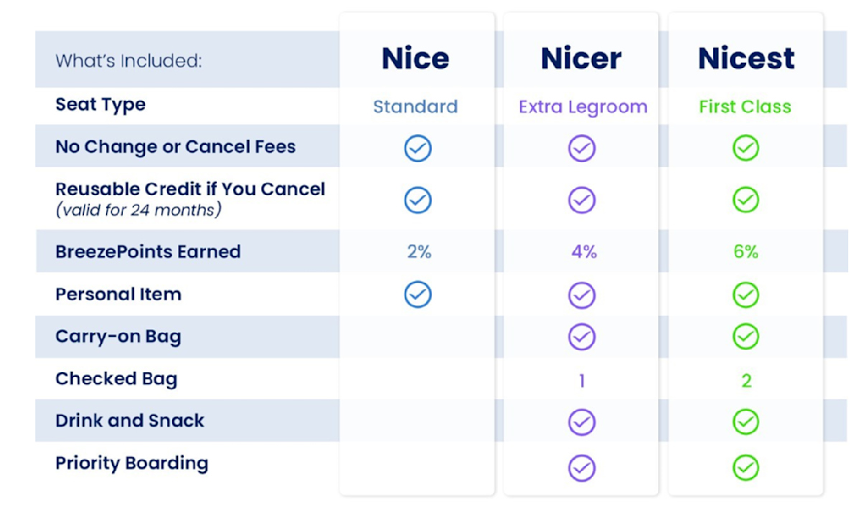Click the First Class seat type label
Screen dimensions: 861x514
[745, 107]
